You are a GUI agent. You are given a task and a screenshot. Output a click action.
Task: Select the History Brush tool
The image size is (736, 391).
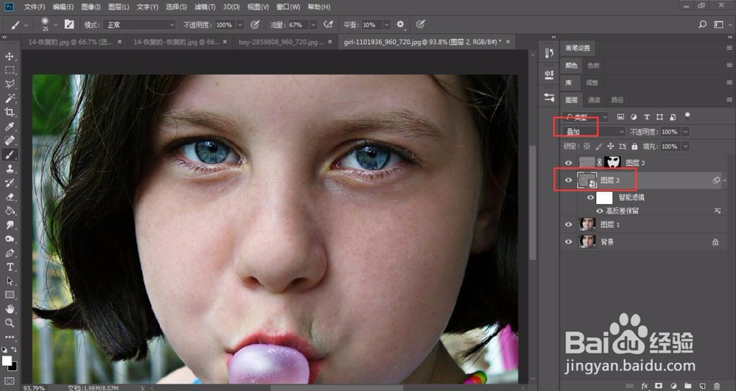(x=10, y=183)
